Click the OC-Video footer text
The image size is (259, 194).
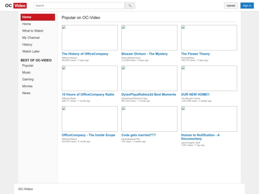25,189
